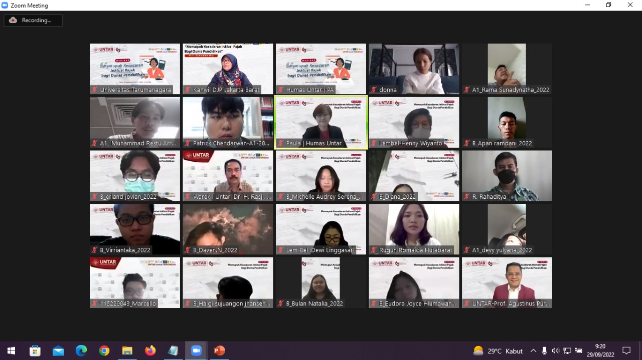The height and width of the screenshot is (360, 642).
Task: Click muted mic icon on Universitas Tarumanagara tile
Action: pos(94,90)
